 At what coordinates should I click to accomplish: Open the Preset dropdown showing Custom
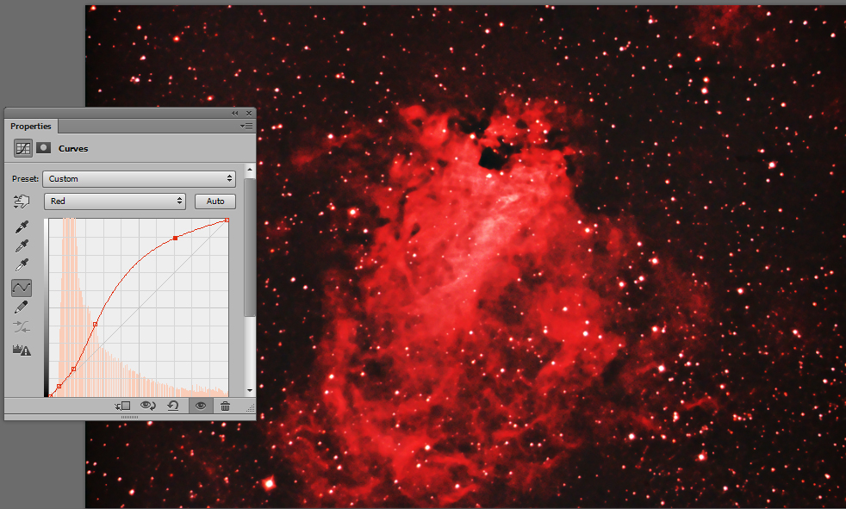pyautogui.click(x=140, y=178)
